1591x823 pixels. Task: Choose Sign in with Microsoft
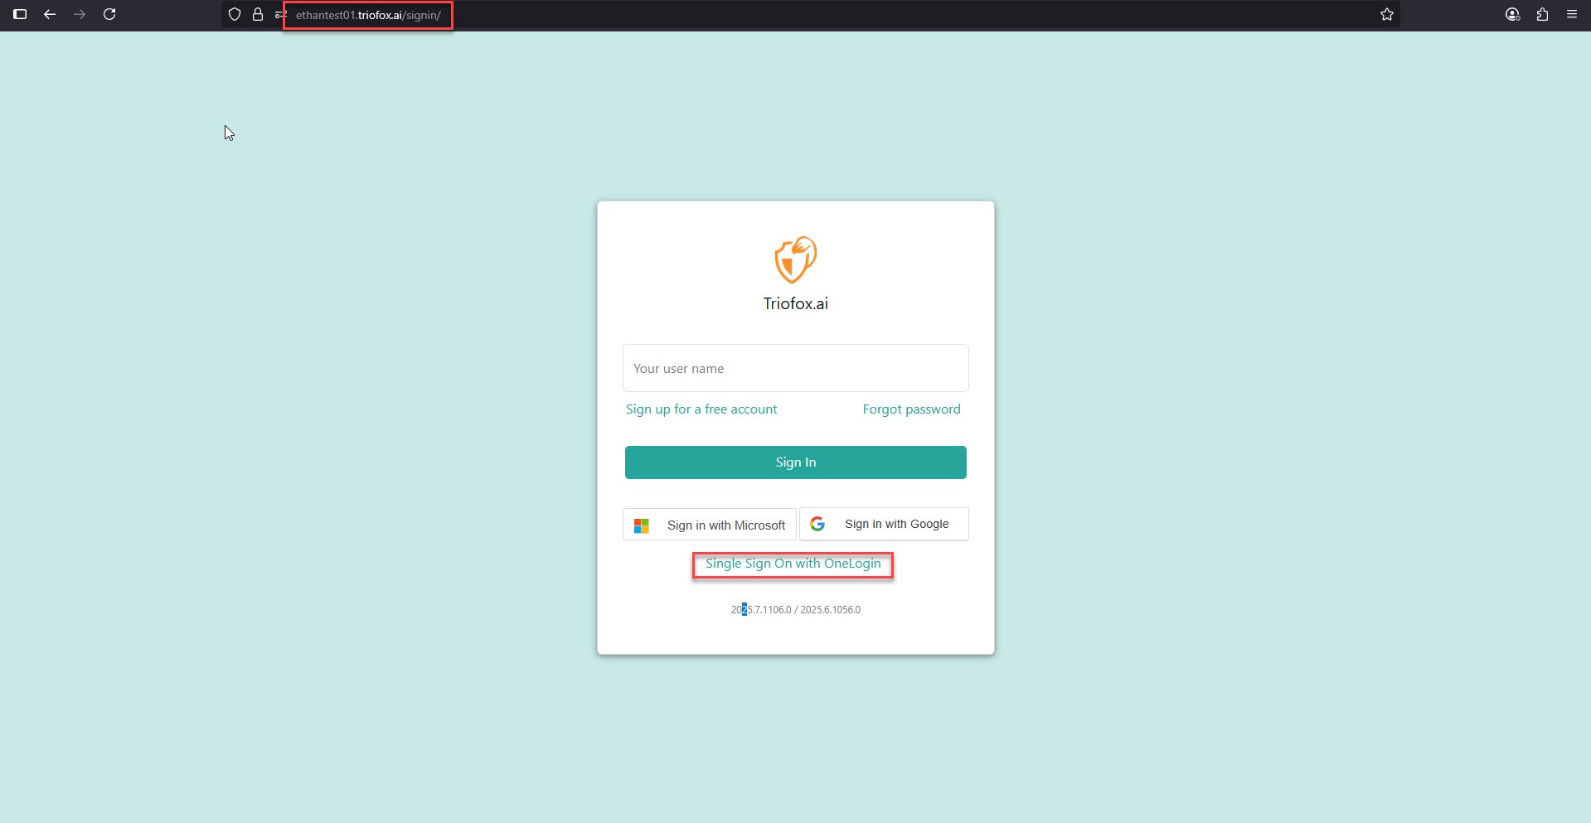[x=710, y=525]
